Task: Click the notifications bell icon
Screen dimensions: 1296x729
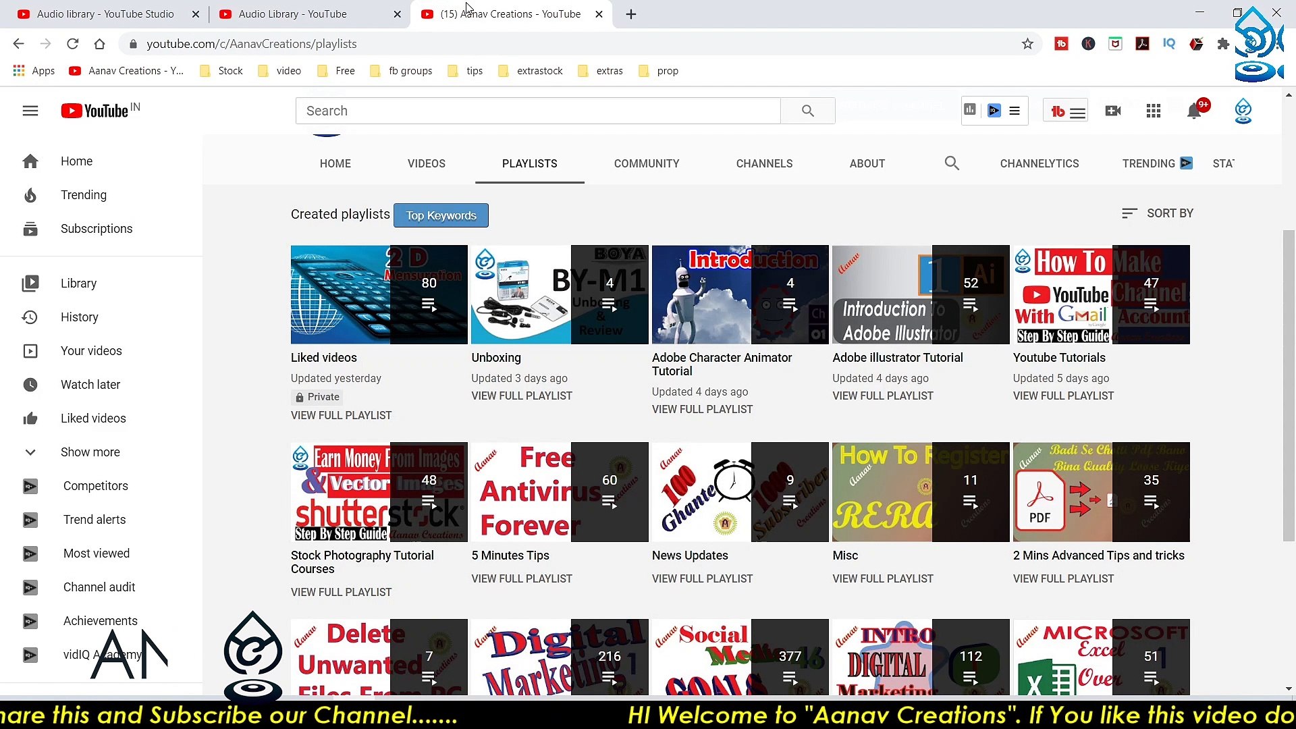Action: 1194,111
